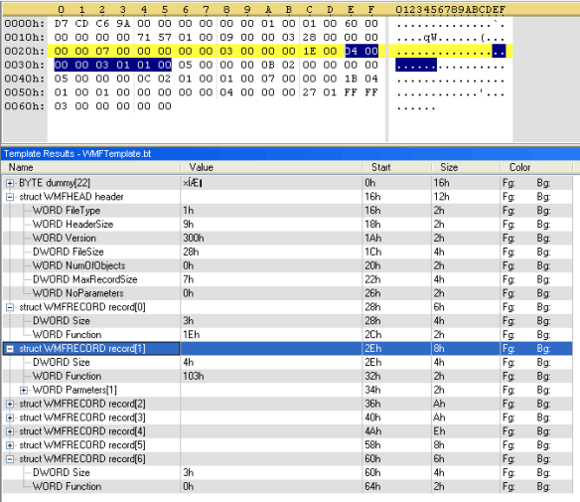
Task: Click the 0000h address label
Action: coord(25,24)
